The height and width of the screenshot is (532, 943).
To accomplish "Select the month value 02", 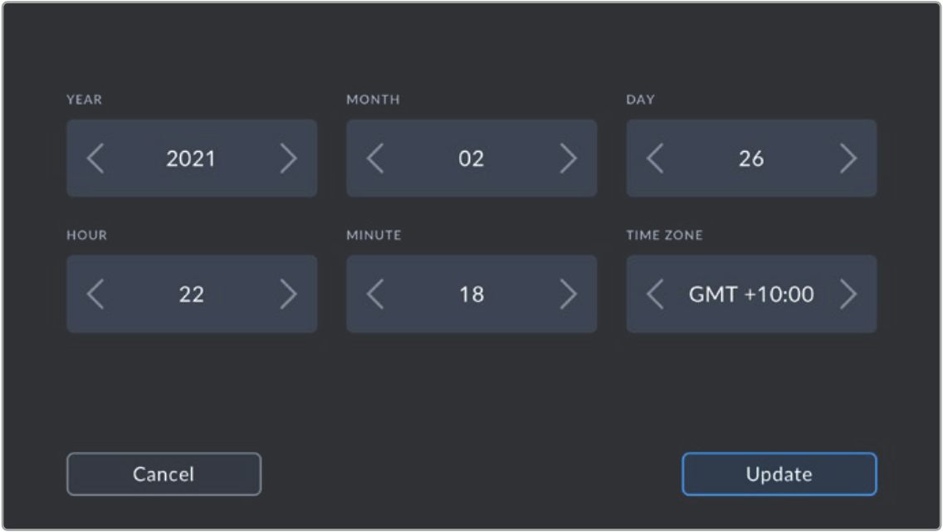I will [471, 159].
